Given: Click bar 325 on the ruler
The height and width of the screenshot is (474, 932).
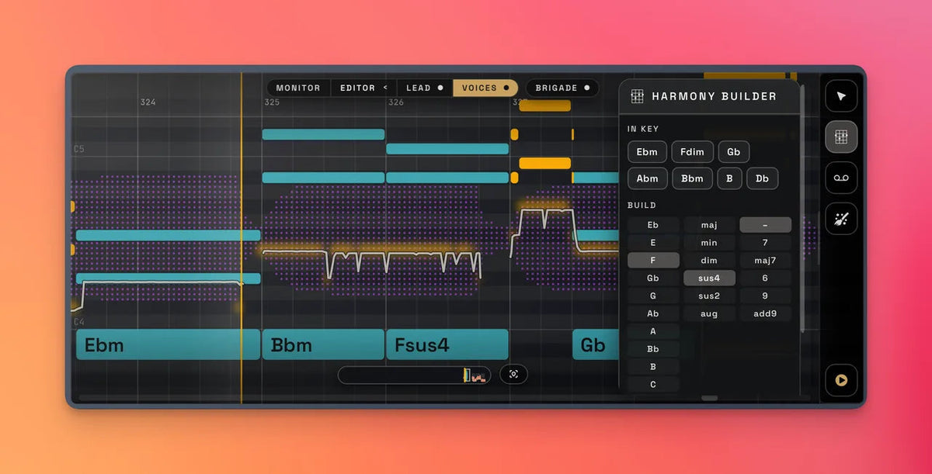Looking at the screenshot, I should coord(272,102).
